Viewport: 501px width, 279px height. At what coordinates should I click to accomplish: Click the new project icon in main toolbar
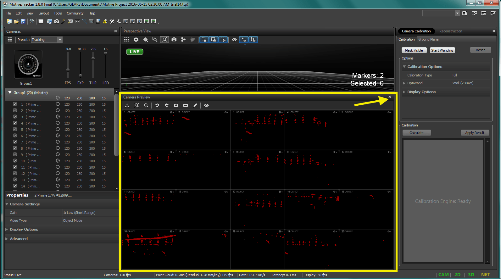pyautogui.click(x=9, y=21)
